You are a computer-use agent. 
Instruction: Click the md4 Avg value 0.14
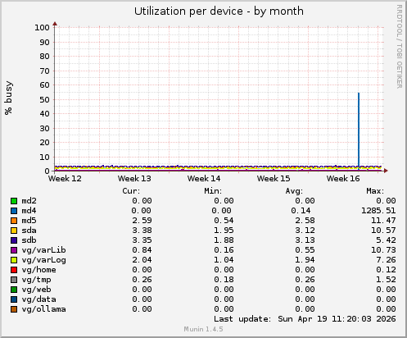tap(301, 211)
